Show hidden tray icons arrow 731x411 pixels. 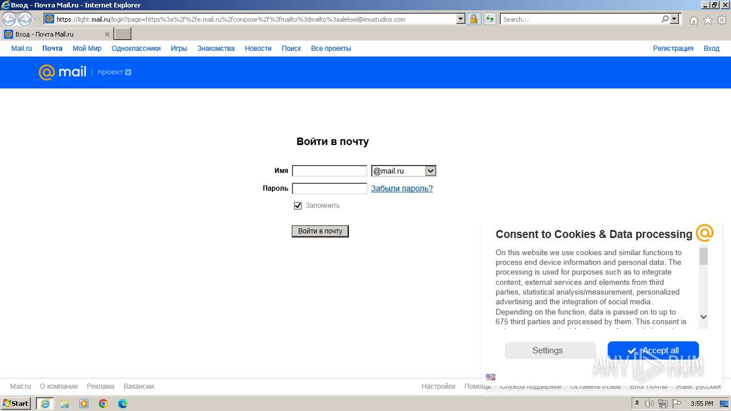click(x=637, y=404)
